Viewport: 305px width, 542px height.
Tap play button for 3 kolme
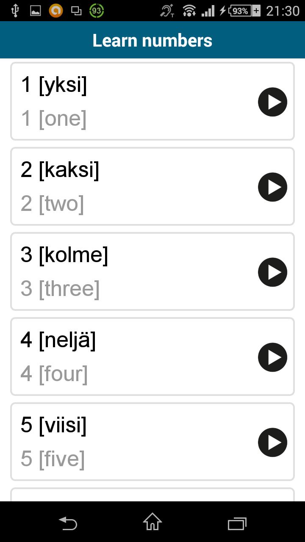tap(272, 272)
